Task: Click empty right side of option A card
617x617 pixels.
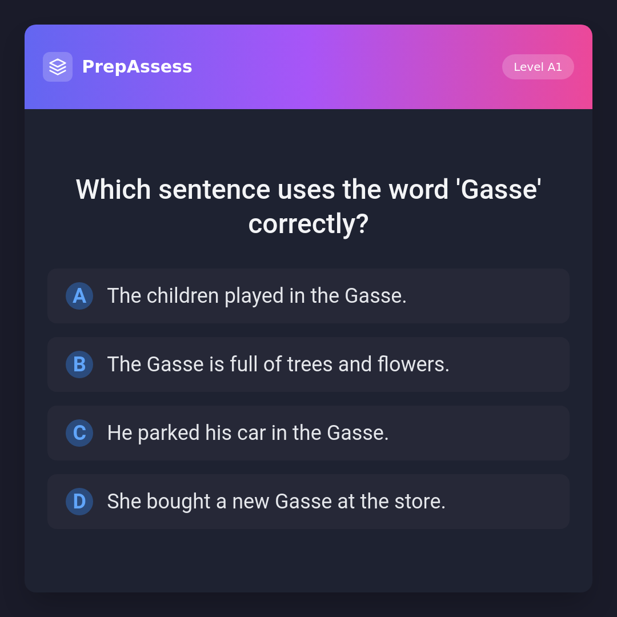Action: tap(503, 296)
